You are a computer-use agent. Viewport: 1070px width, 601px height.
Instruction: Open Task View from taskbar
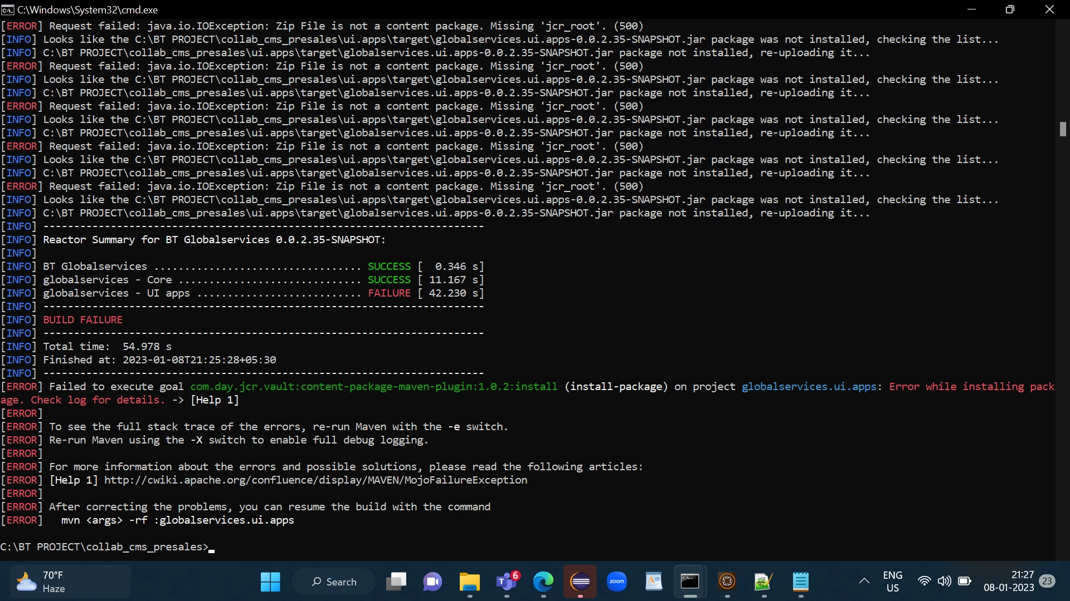point(396,582)
